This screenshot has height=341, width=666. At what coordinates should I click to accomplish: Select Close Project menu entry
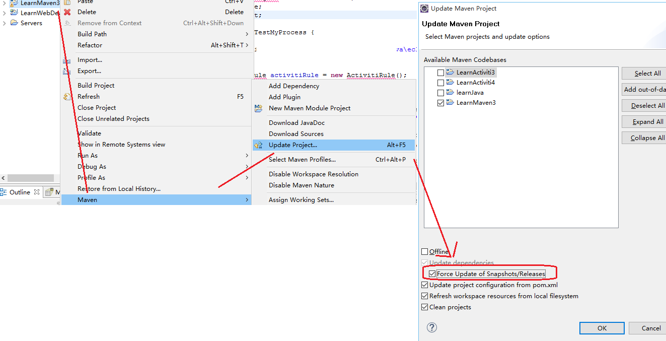coord(97,108)
